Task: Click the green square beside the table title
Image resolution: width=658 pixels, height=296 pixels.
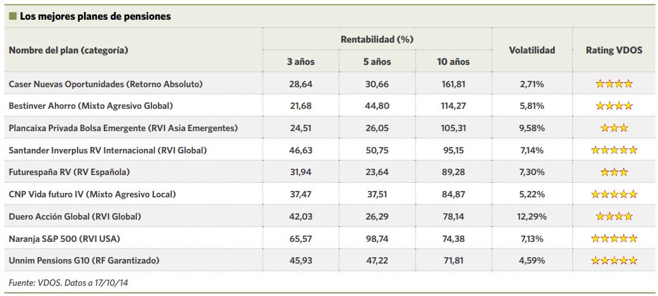Action: click(x=12, y=17)
